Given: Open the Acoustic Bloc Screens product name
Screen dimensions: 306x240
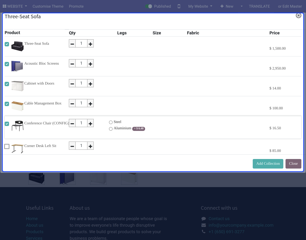Looking at the screenshot, I should [x=42, y=63].
